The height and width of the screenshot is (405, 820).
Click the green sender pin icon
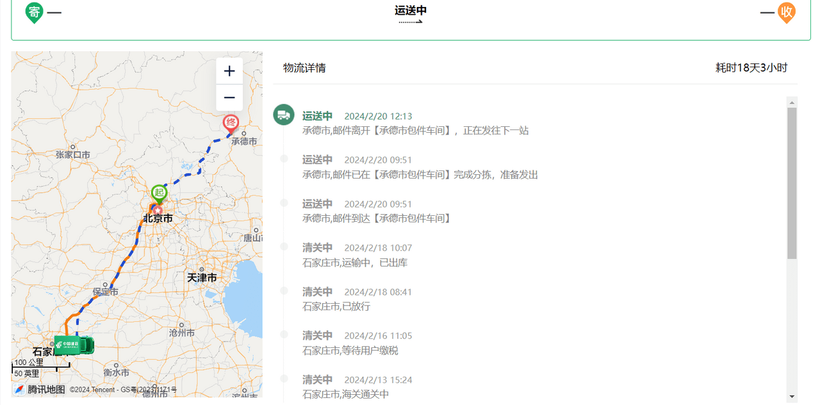tap(34, 12)
